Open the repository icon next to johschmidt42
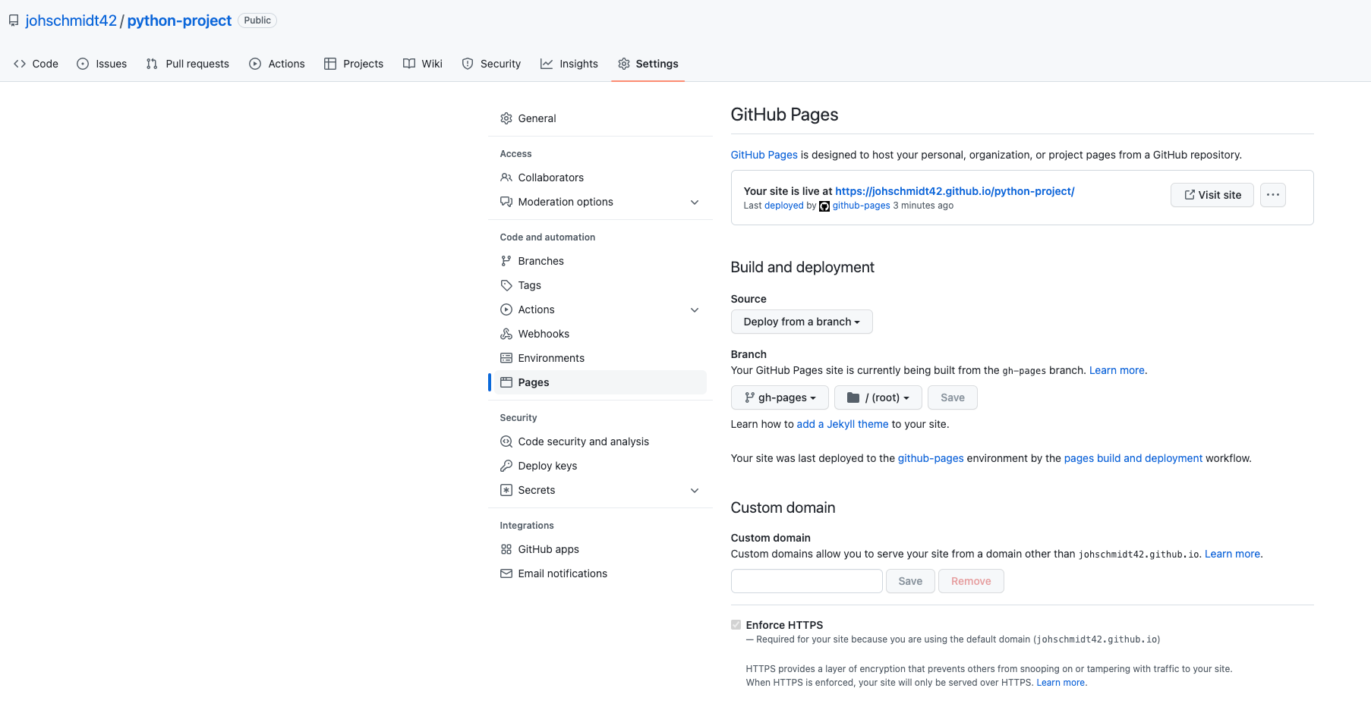 point(14,20)
